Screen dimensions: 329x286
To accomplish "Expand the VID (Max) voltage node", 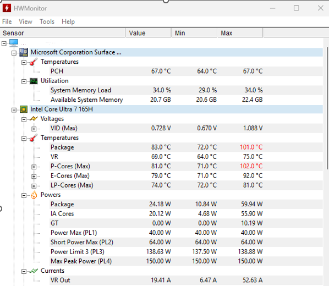I will [34, 129].
